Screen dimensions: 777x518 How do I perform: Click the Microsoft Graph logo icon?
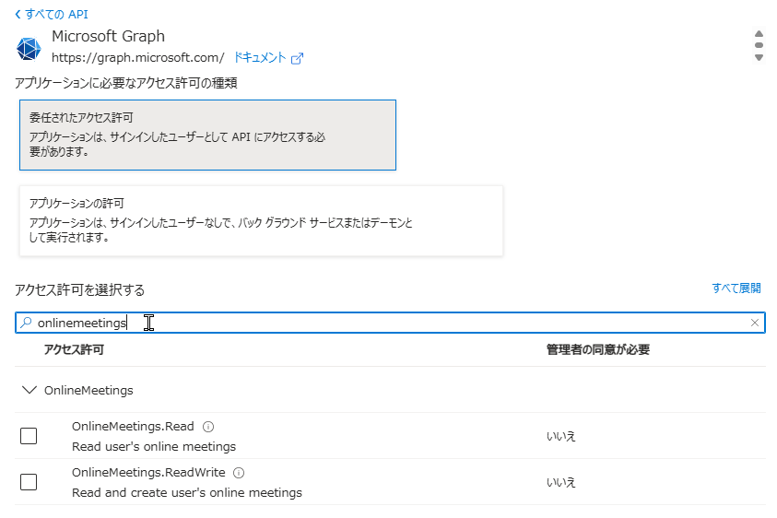[29, 48]
